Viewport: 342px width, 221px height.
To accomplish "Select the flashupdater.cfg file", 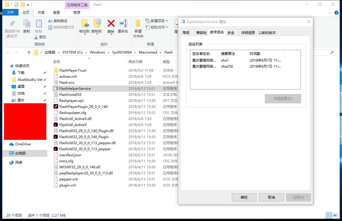I will [x=73, y=113].
